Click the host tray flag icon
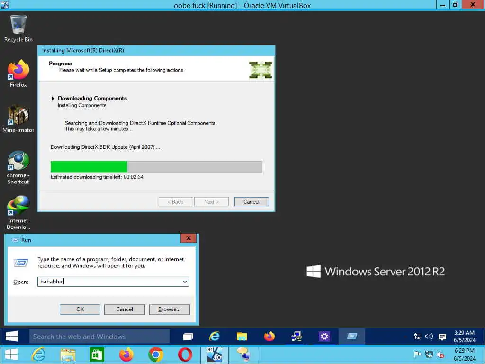Screen dimensions: 485x364 [x=417, y=355]
